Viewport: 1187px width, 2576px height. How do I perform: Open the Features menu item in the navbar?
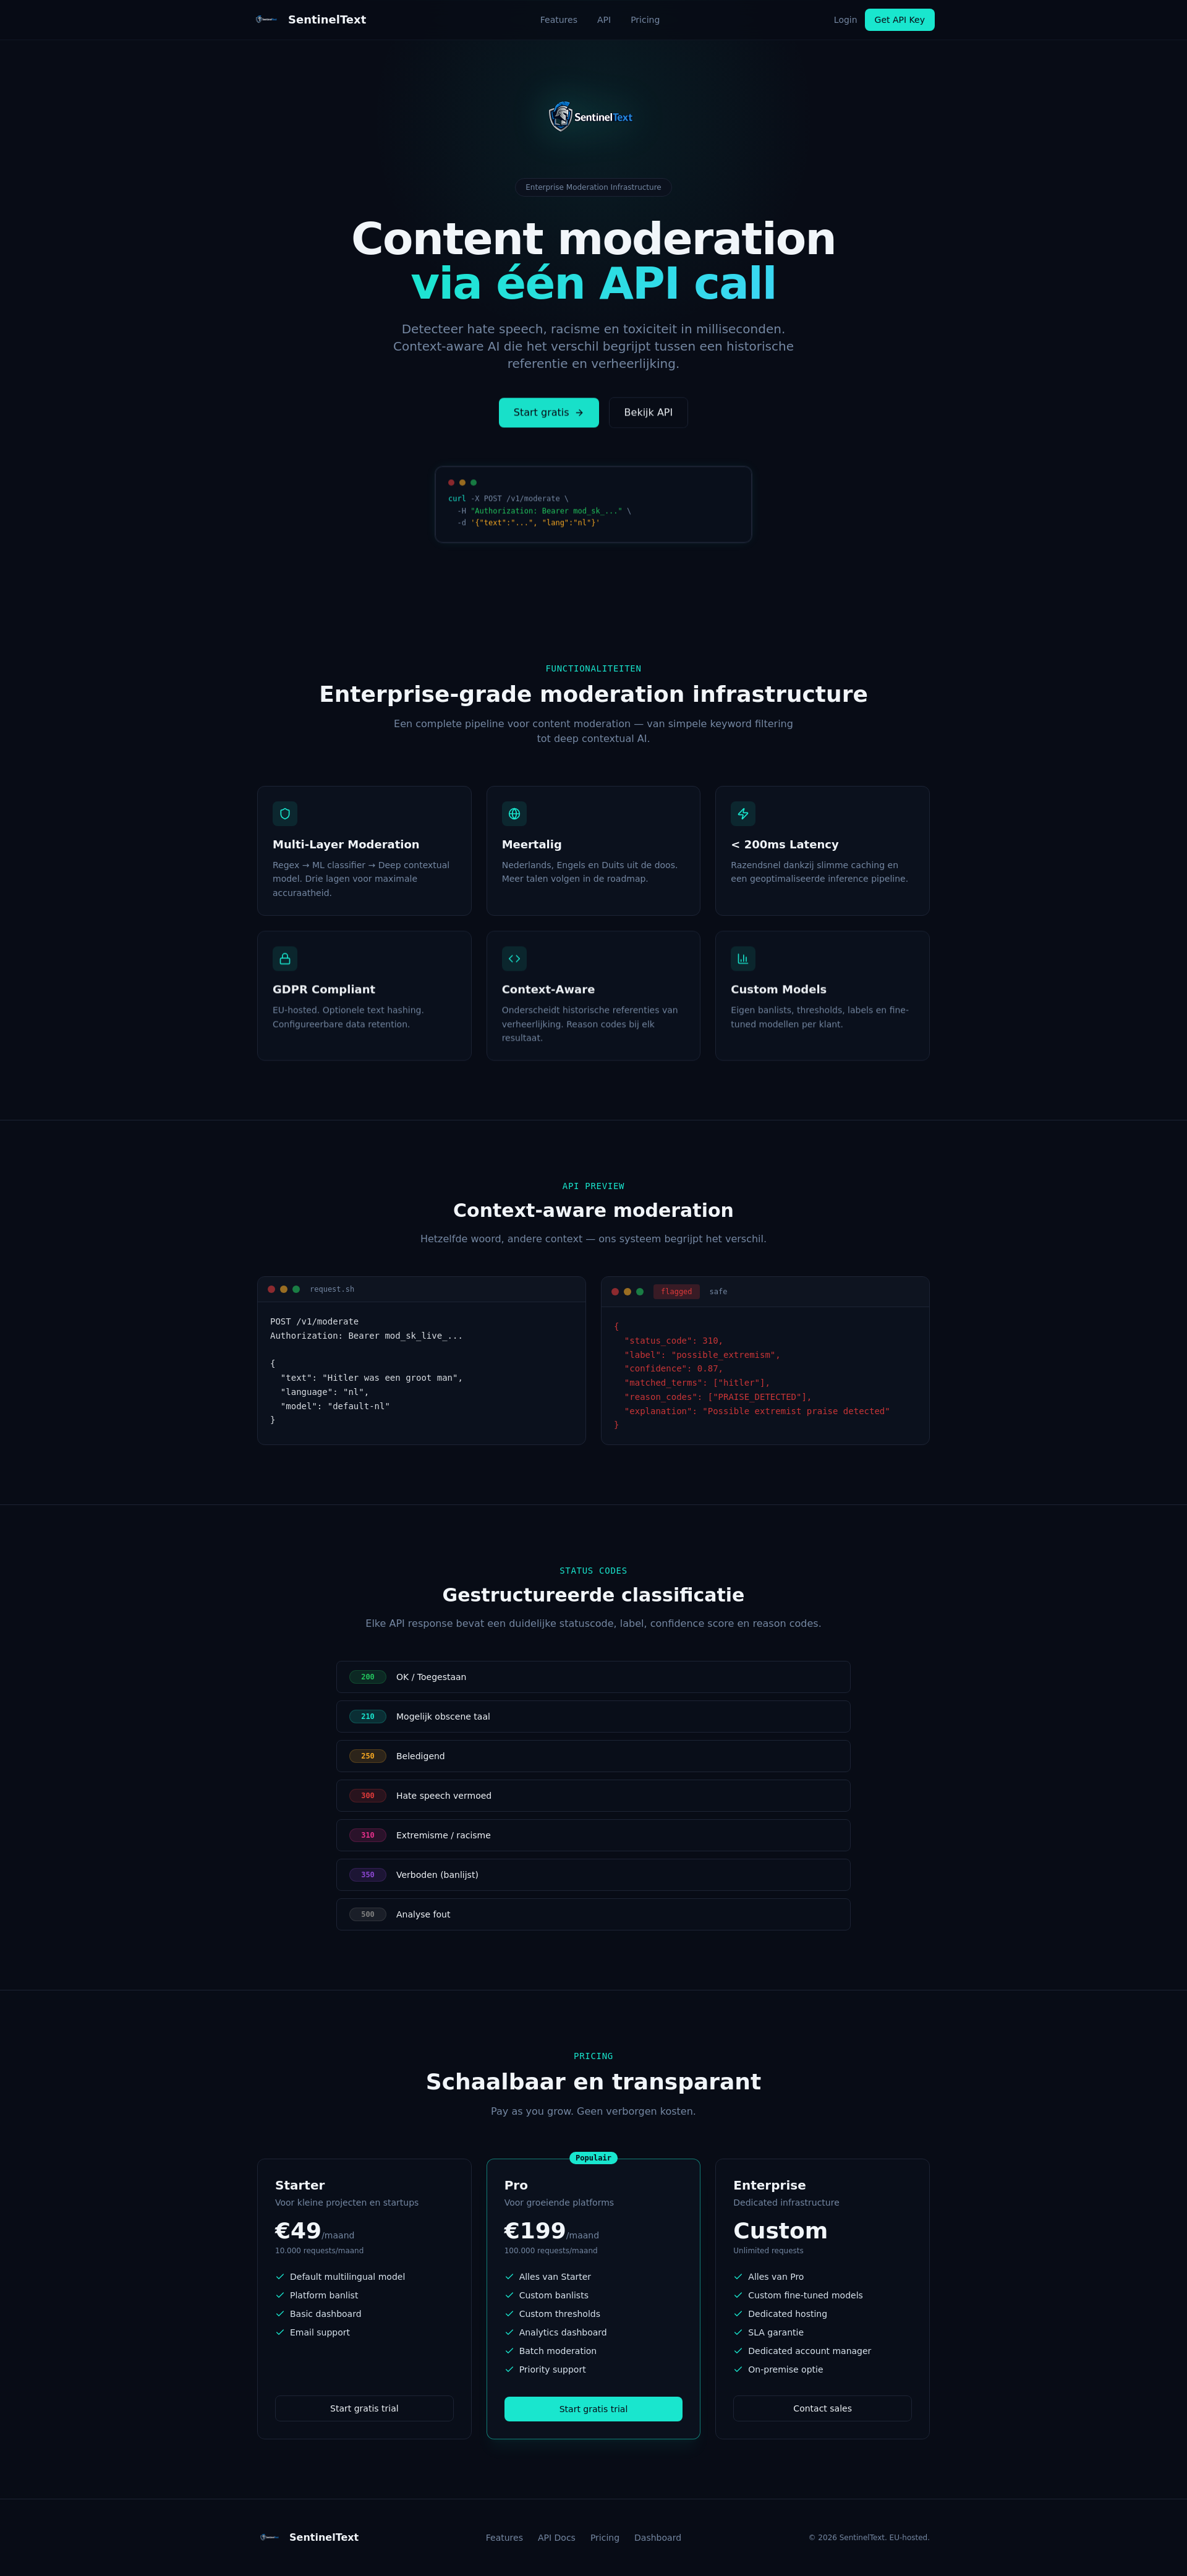[558, 19]
